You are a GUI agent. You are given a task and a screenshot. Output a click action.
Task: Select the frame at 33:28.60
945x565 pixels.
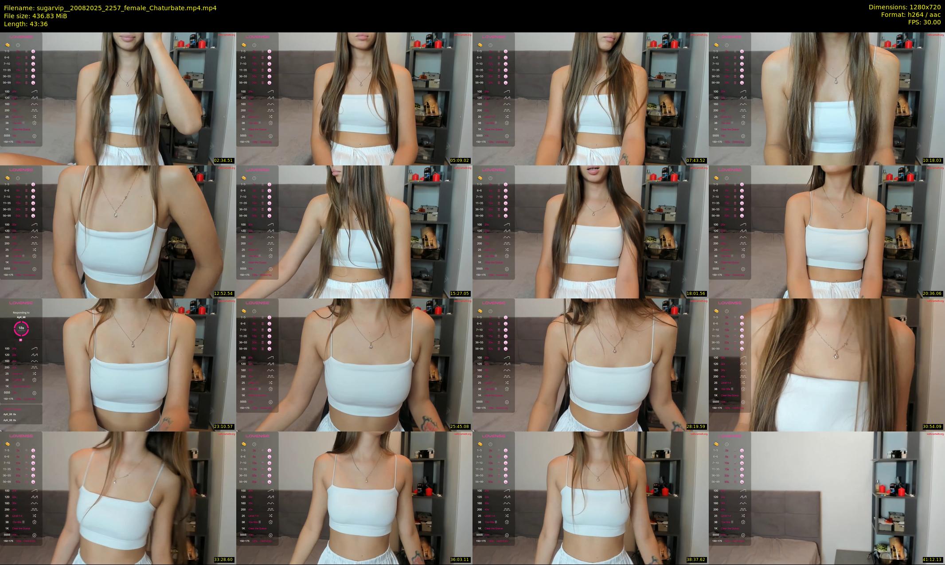118,498
